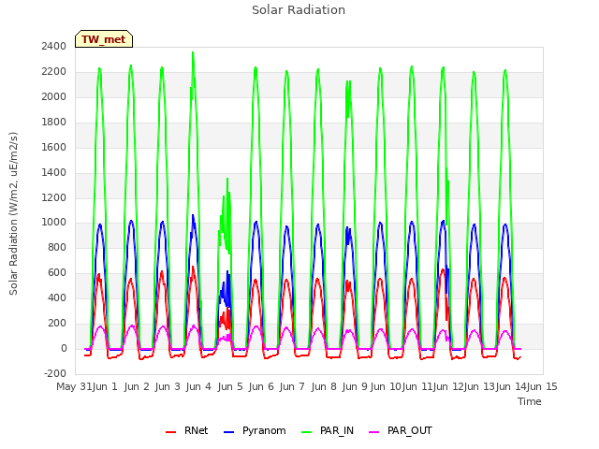Click the y-axis value 2000
Screen dimensions: 599x449
(54, 97)
